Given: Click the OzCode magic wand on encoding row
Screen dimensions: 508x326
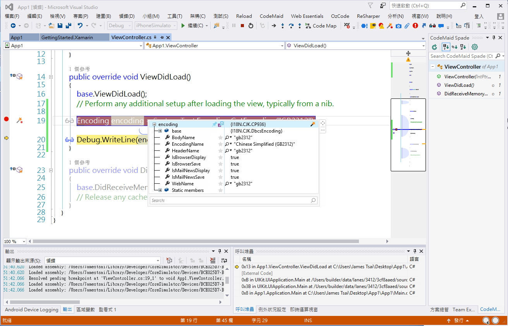Looking at the screenshot, I should click(x=313, y=124).
